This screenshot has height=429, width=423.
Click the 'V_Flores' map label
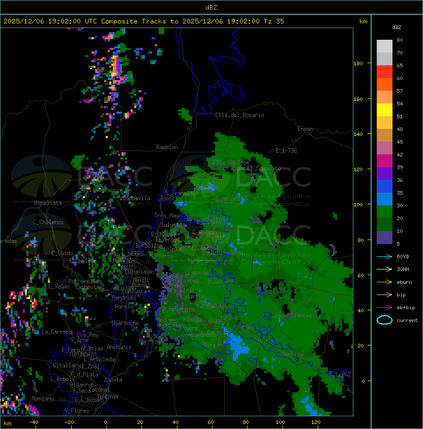[77, 411]
